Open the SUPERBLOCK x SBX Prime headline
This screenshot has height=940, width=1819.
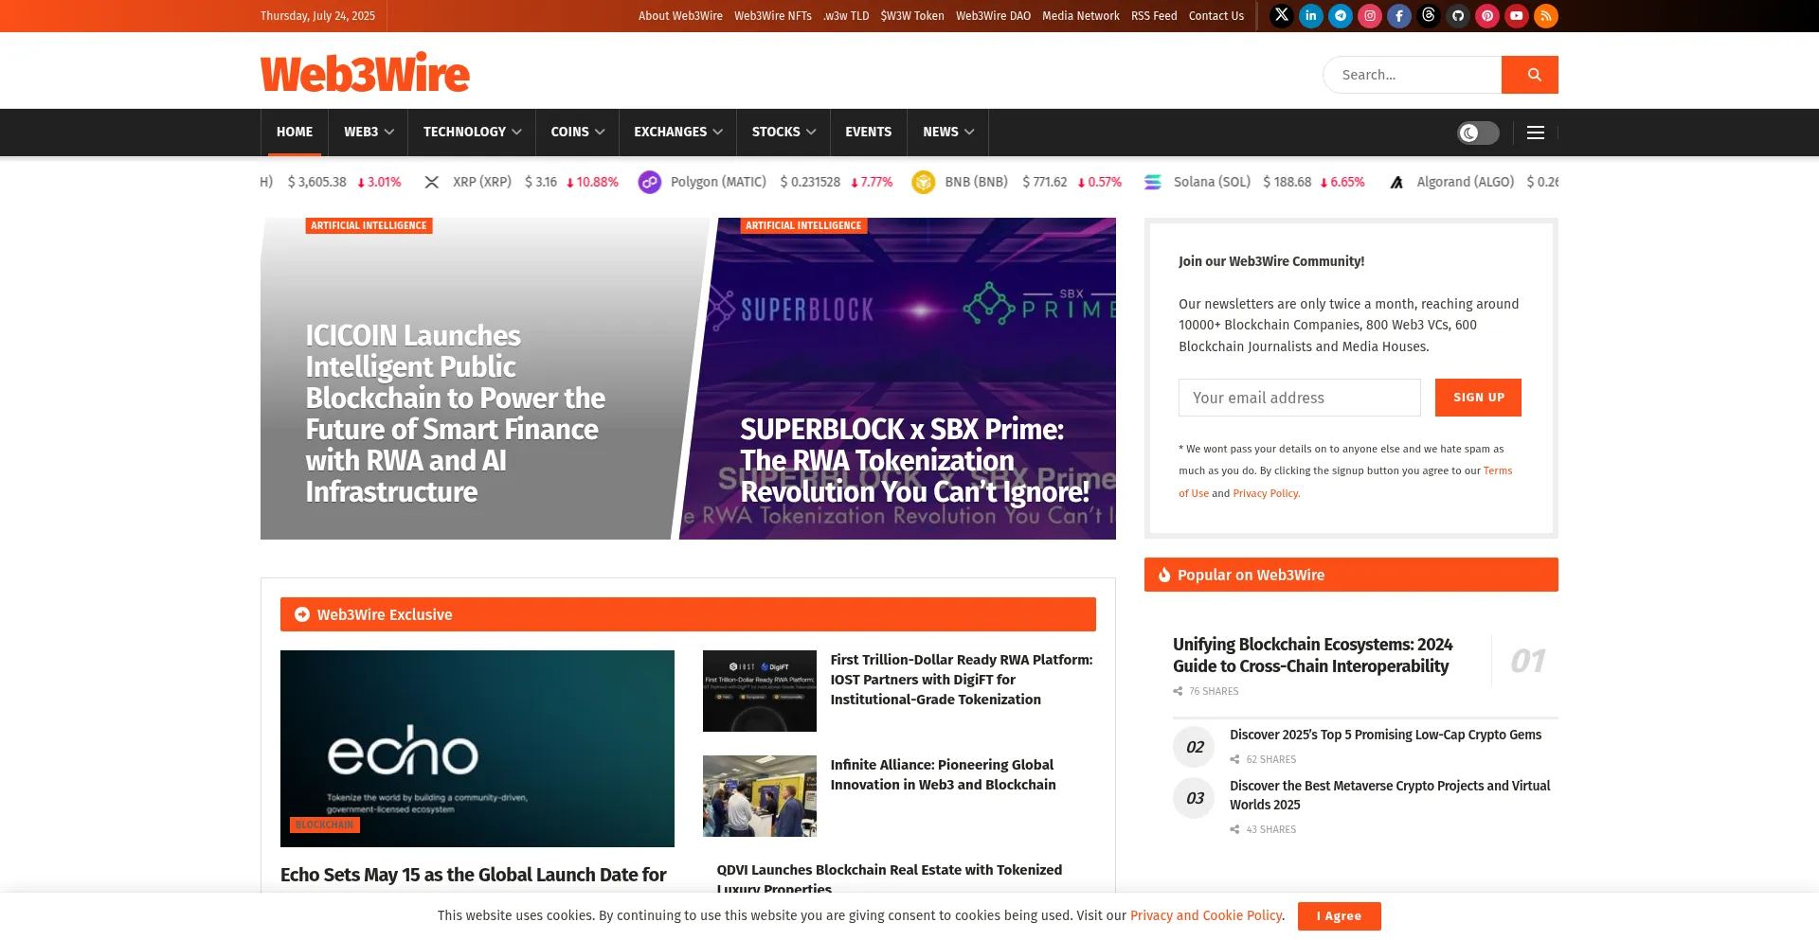(x=914, y=460)
